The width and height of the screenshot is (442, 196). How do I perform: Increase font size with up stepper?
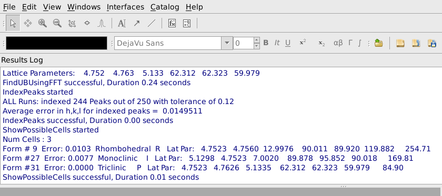coord(257,40)
